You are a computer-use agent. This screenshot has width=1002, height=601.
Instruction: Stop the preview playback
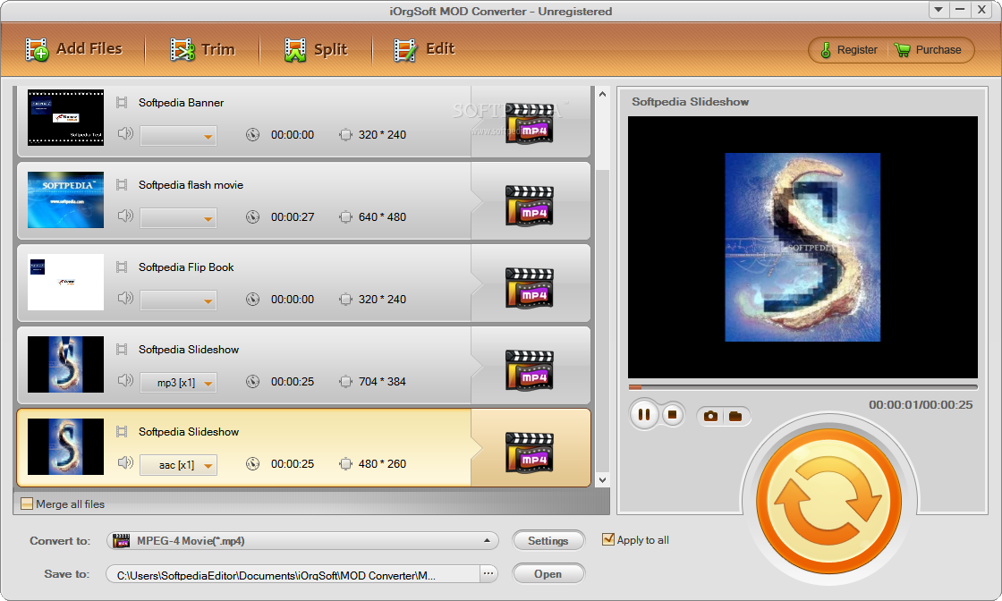click(672, 414)
